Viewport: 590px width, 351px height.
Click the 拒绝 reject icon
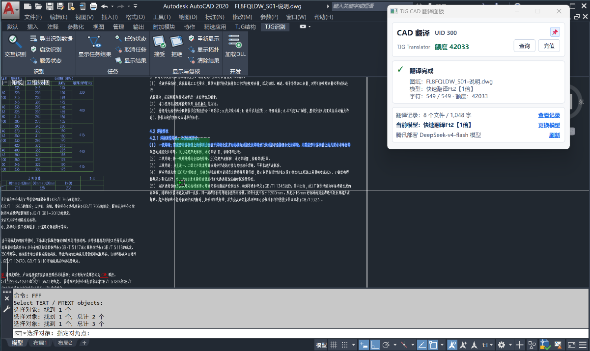click(177, 47)
